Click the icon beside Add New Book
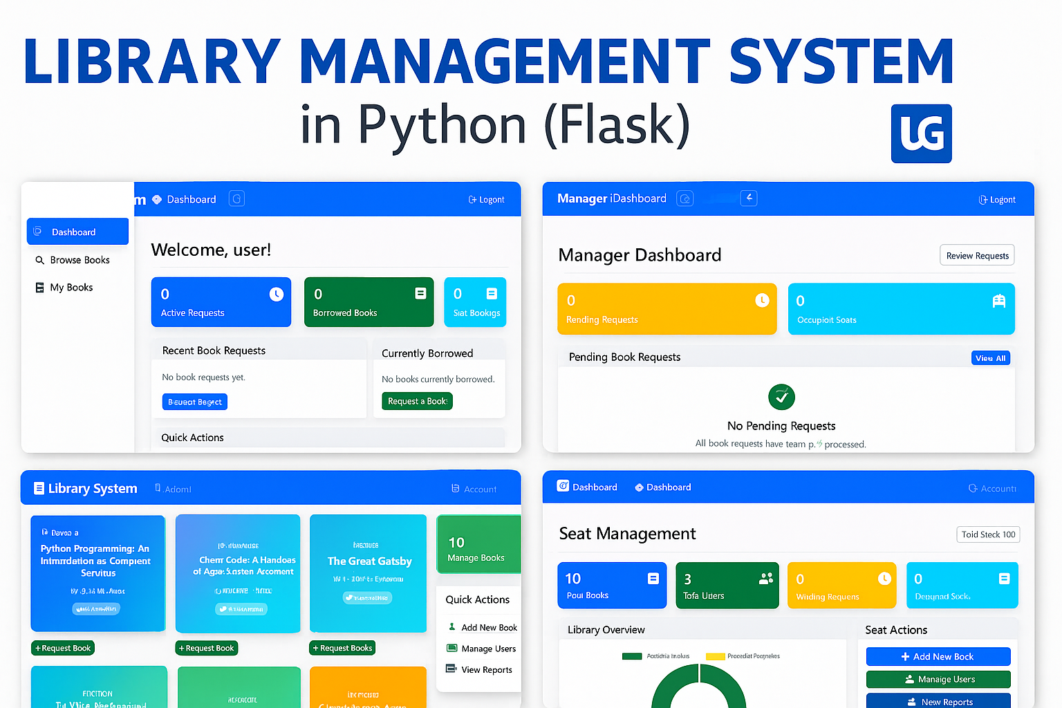 click(x=452, y=627)
